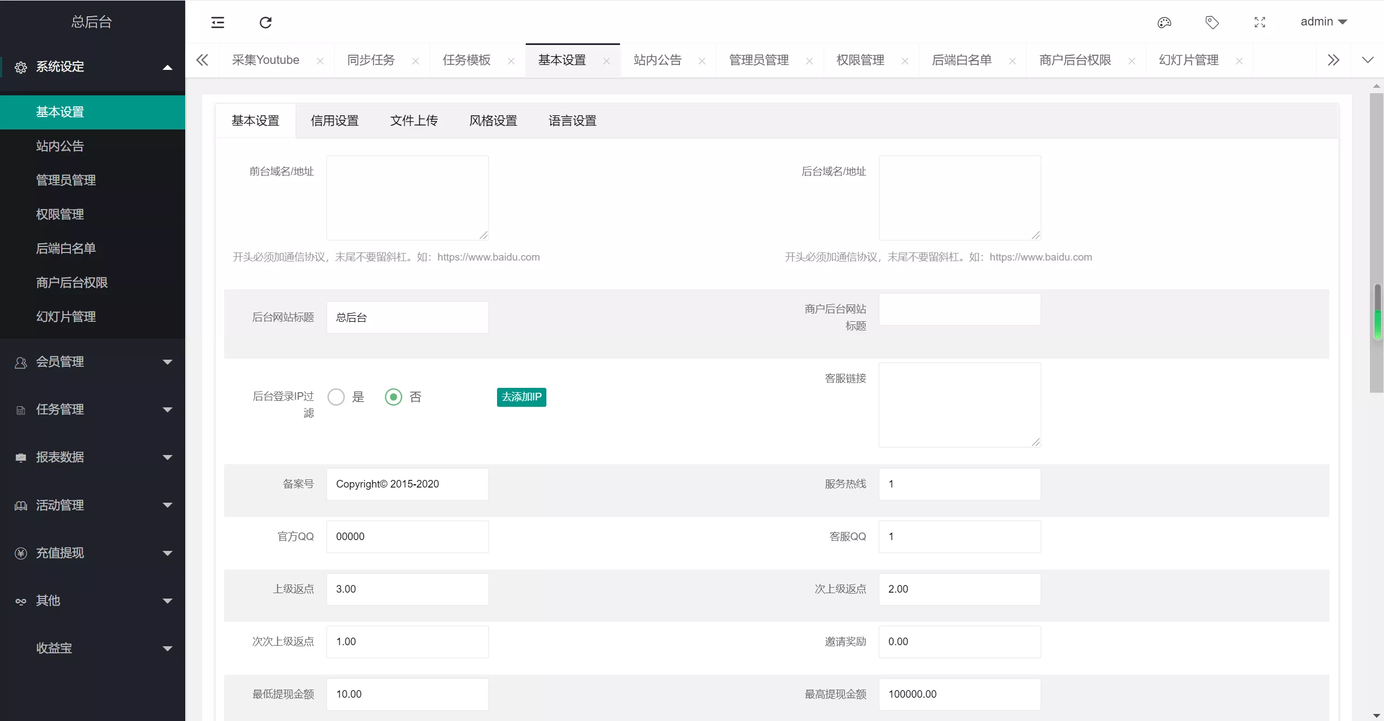
Task: Switch to the 语言设置 tab
Action: tap(572, 121)
